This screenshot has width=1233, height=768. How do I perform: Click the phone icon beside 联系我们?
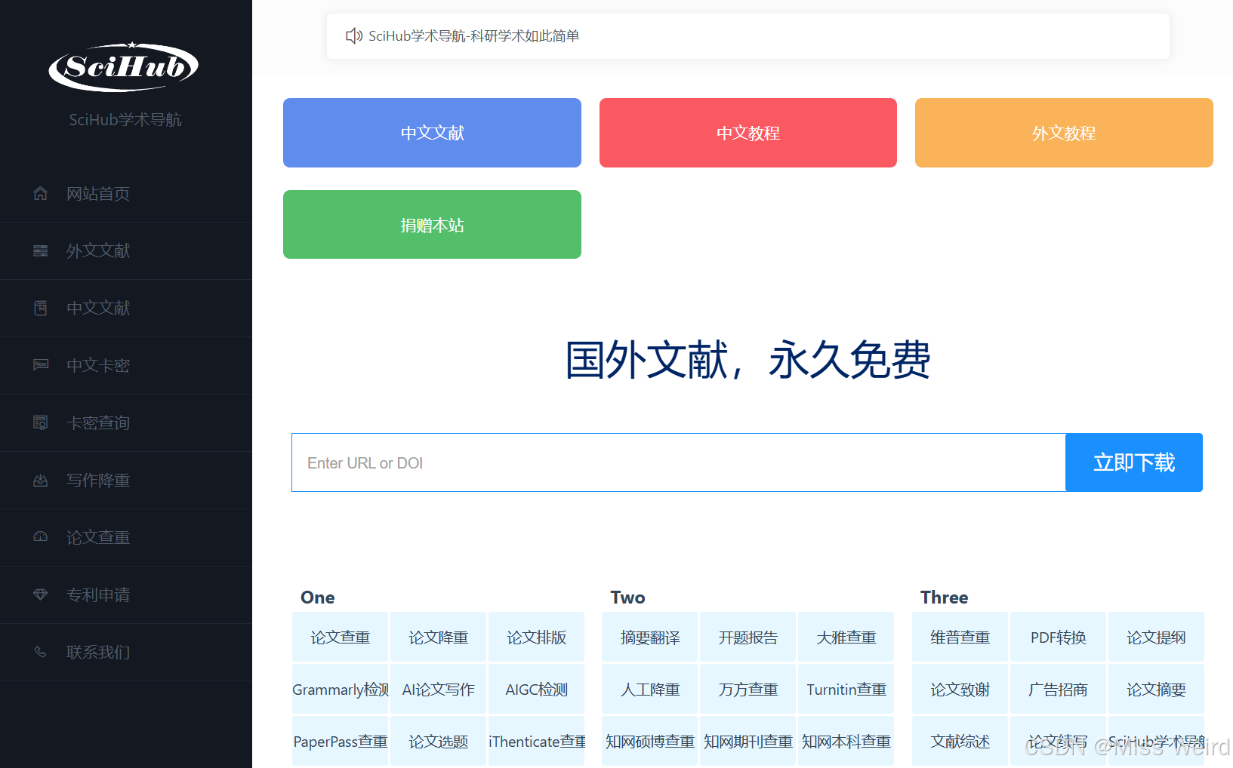click(41, 653)
